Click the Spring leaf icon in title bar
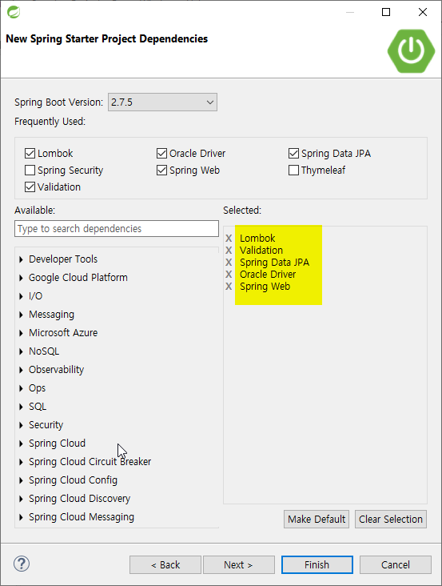Image resolution: width=442 pixels, height=586 pixels. (x=14, y=12)
